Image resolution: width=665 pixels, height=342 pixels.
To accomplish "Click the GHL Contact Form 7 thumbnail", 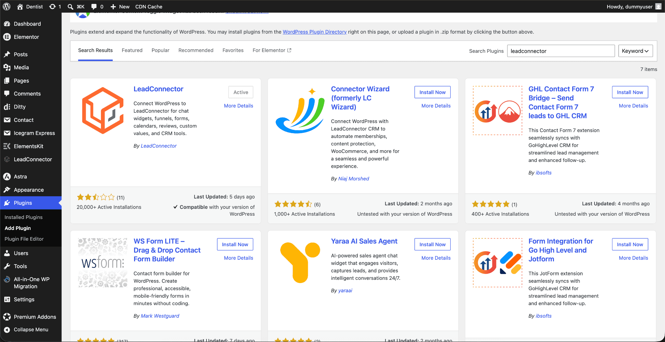I will [x=497, y=110].
